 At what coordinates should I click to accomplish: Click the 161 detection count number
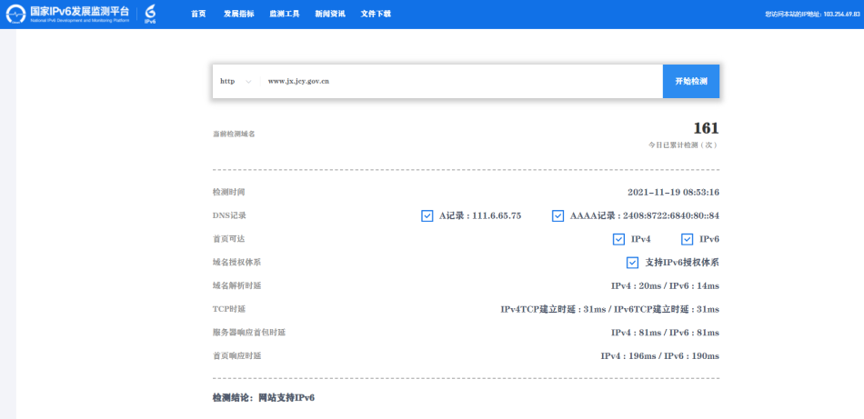(706, 128)
